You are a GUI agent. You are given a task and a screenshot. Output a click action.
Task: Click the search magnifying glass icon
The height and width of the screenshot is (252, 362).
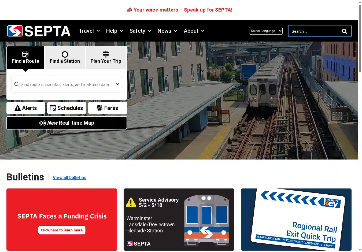click(345, 31)
